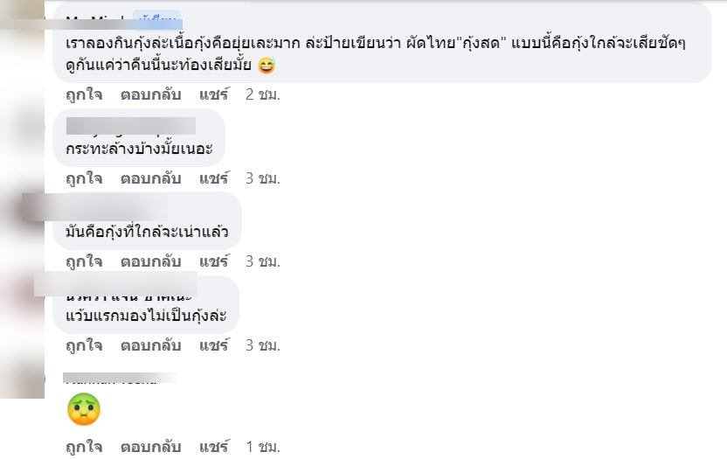727x459 pixels.
Task: Click the nauseated face emoji sticker
Action: click(84, 409)
